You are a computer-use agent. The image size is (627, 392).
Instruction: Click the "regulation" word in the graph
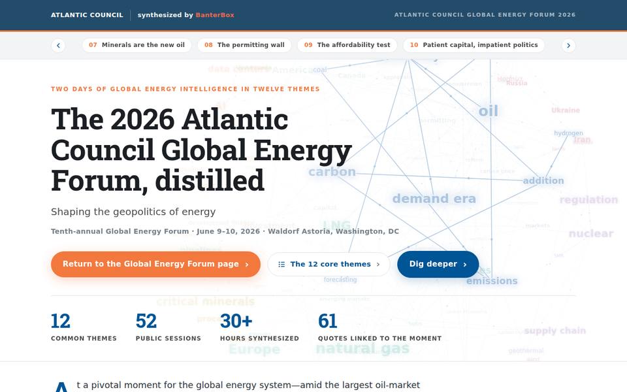[x=588, y=200]
